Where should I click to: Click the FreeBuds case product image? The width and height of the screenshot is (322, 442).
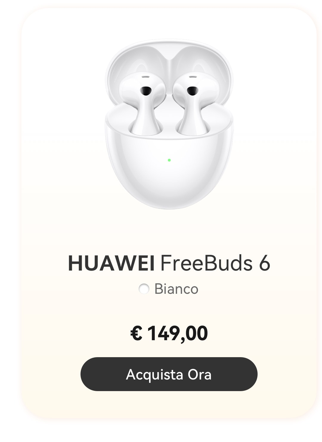tap(169, 124)
